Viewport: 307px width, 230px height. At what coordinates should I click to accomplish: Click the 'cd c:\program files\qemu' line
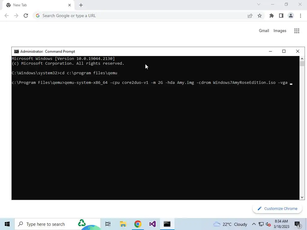tap(88, 73)
